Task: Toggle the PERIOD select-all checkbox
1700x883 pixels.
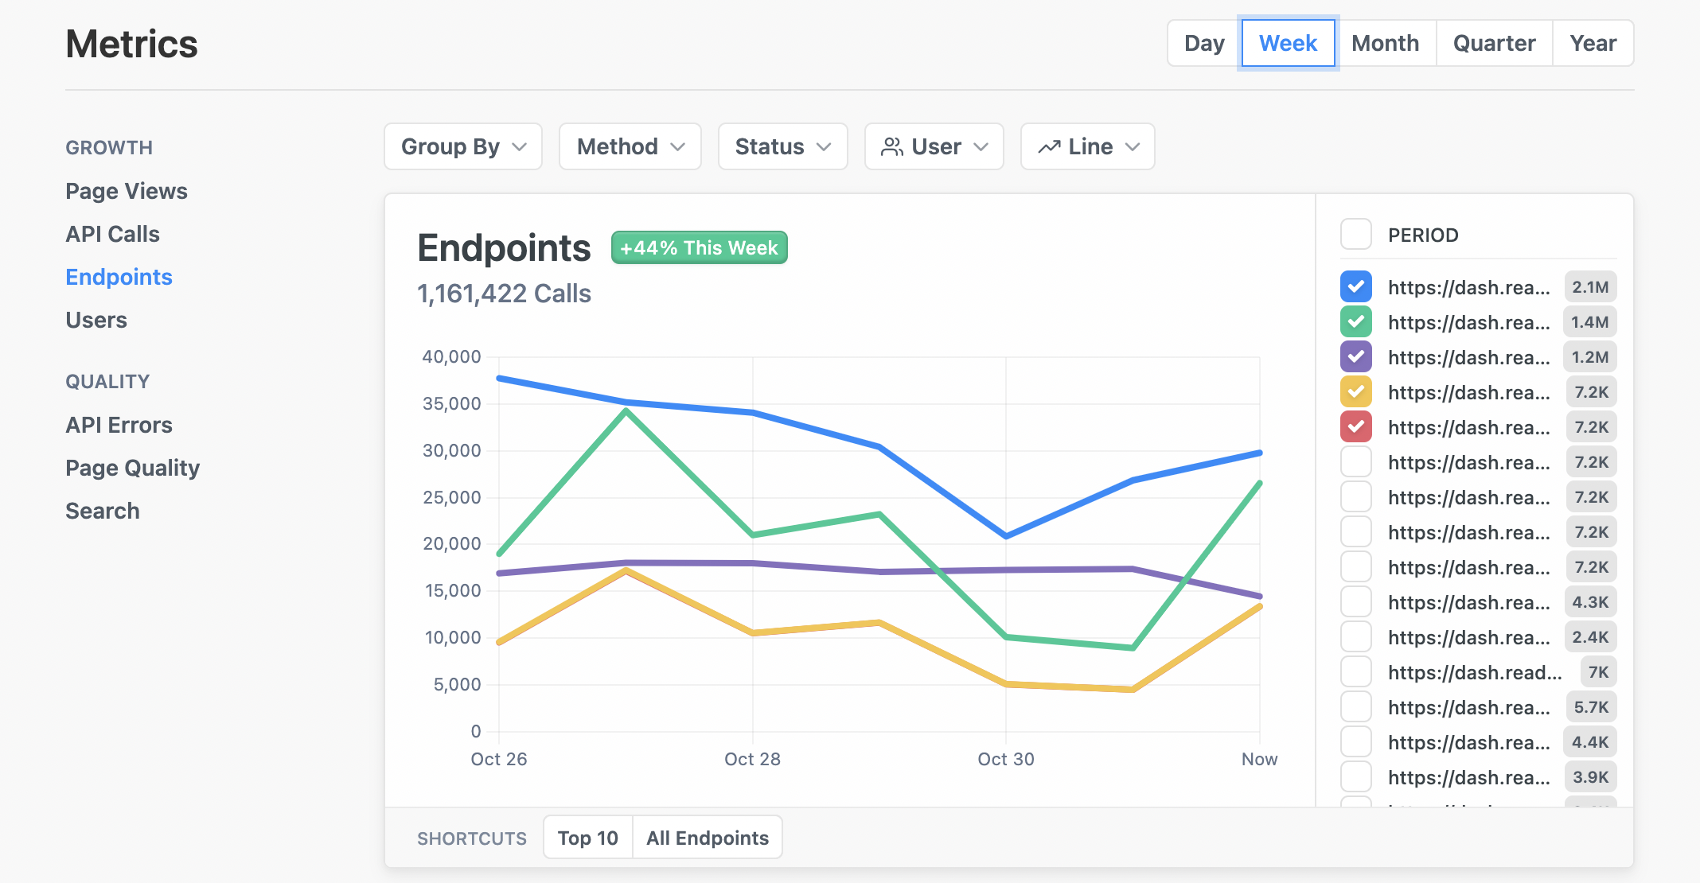Action: click(1355, 235)
